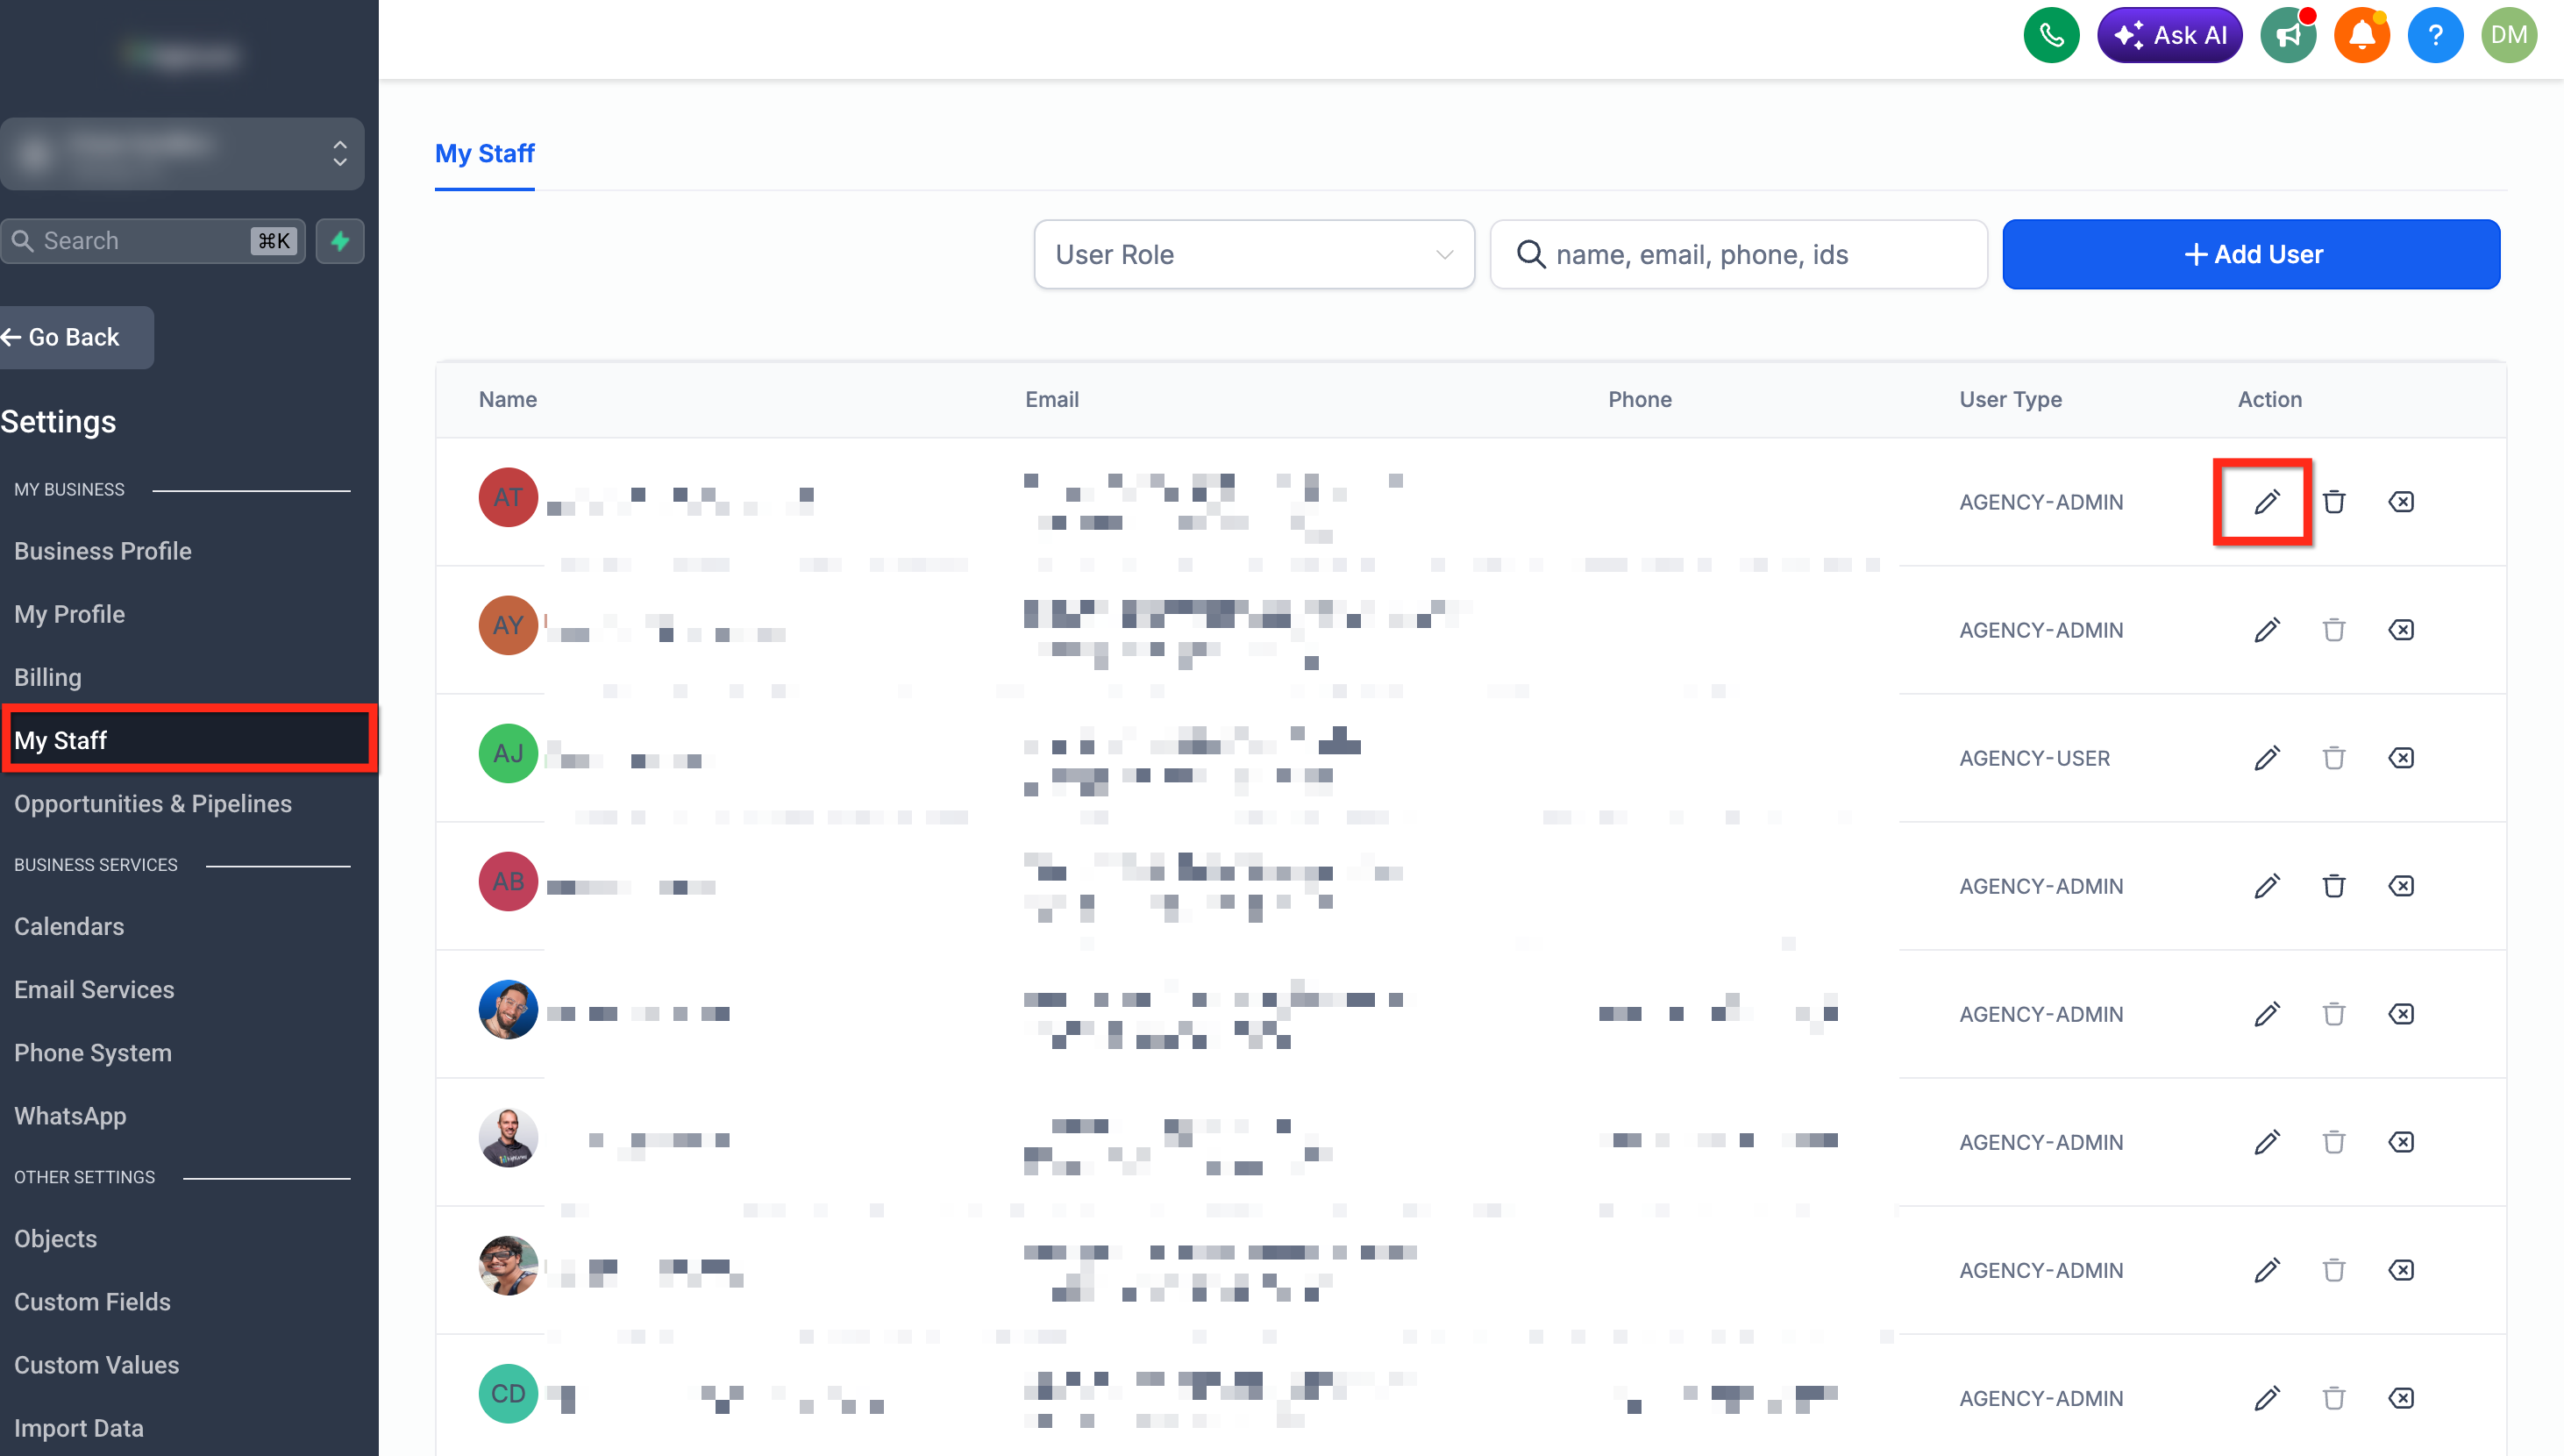The height and width of the screenshot is (1456, 2564).
Task: Select the My Staff tab
Action: click(x=485, y=154)
